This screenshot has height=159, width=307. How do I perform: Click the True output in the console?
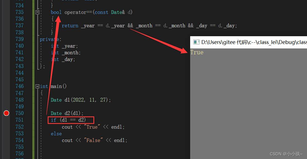(x=197, y=52)
